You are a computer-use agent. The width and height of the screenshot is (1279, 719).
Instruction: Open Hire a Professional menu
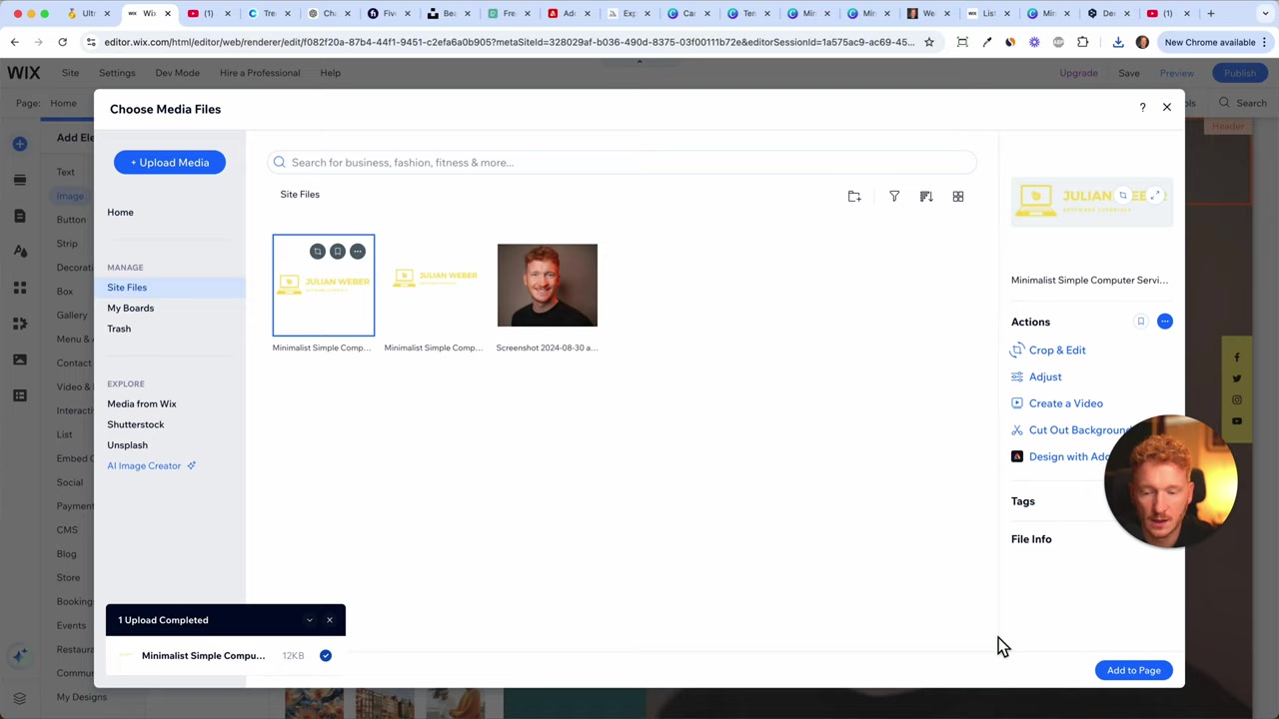pos(260,73)
